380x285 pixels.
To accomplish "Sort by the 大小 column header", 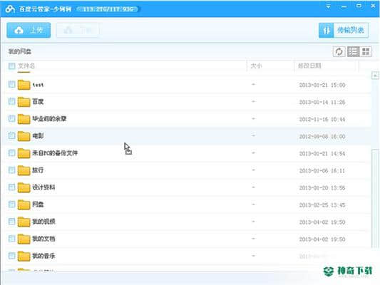I will (x=256, y=66).
